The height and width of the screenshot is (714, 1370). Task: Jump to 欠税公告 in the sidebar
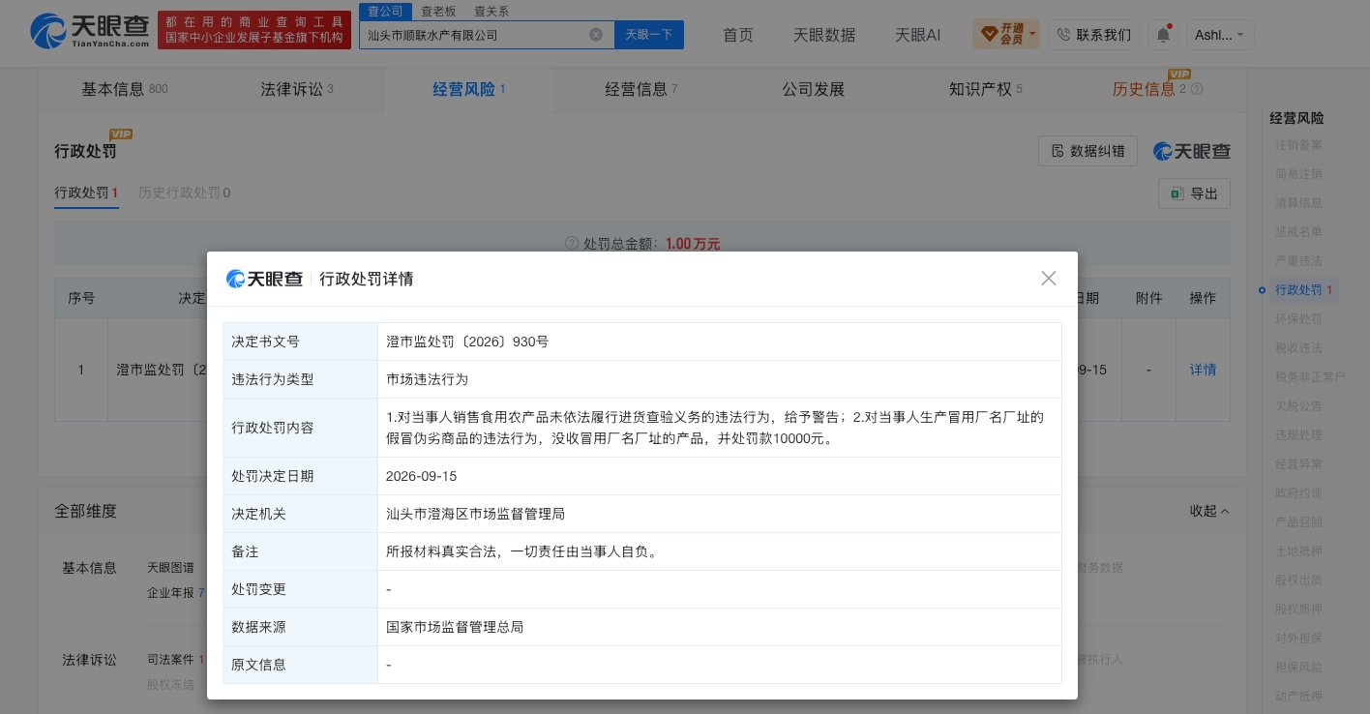tap(1298, 406)
